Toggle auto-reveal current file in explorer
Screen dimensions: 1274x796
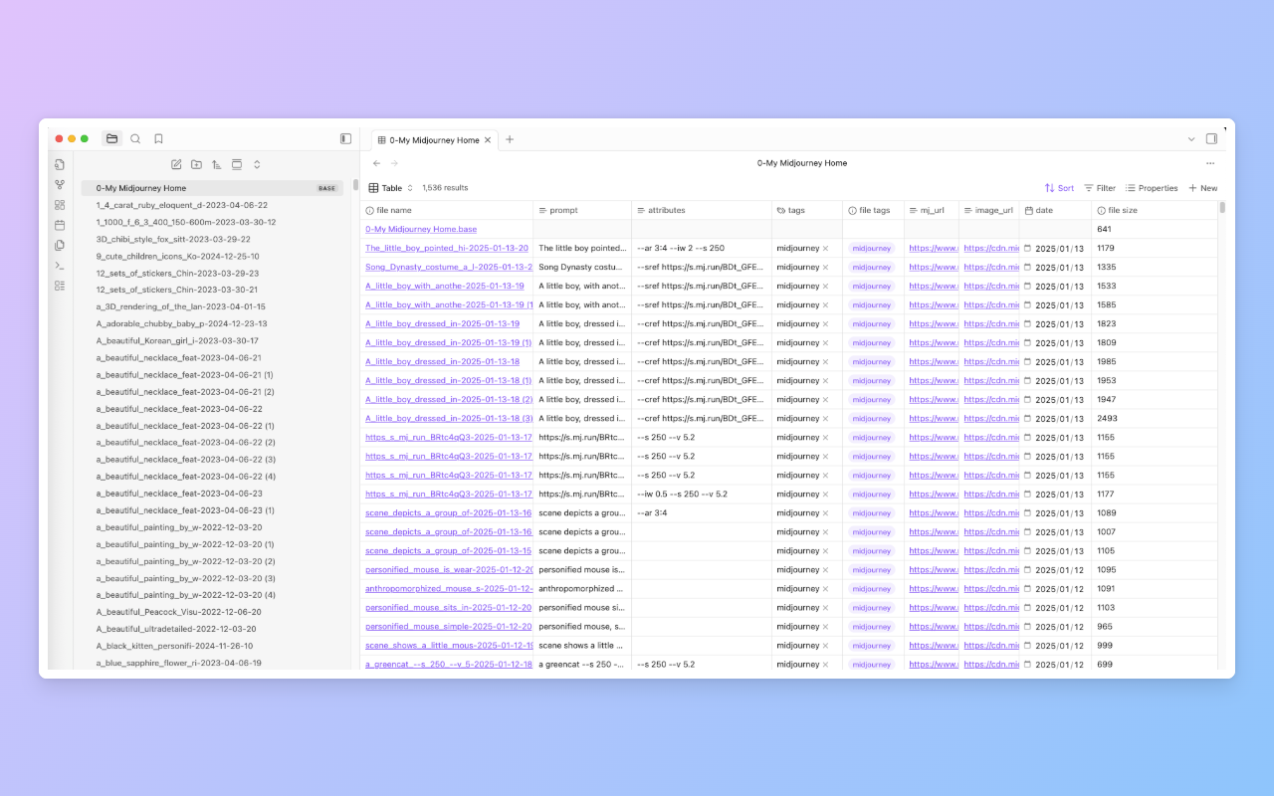[x=237, y=164]
